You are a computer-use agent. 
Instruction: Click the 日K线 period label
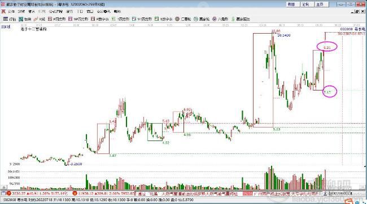6,27
